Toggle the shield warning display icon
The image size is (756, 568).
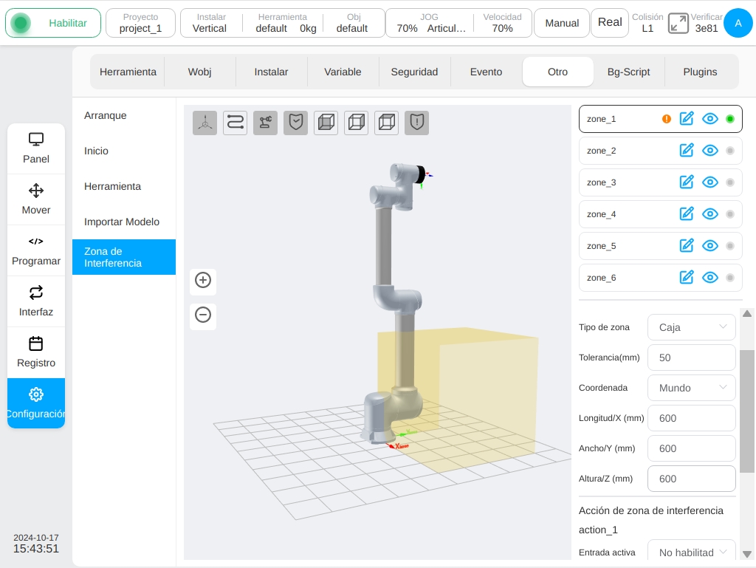417,123
